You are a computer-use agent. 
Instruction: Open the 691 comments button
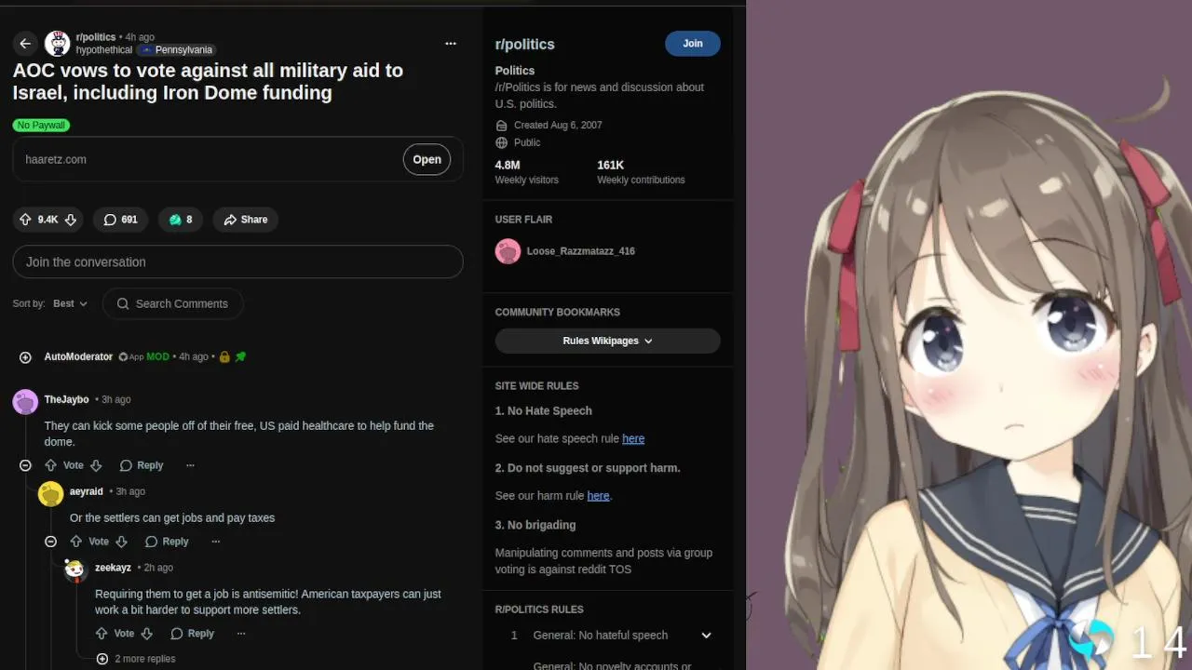tap(120, 220)
